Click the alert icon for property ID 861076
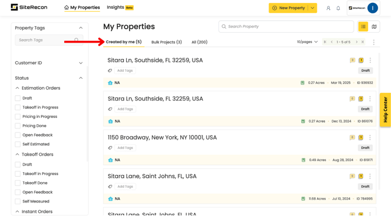 [361, 99]
